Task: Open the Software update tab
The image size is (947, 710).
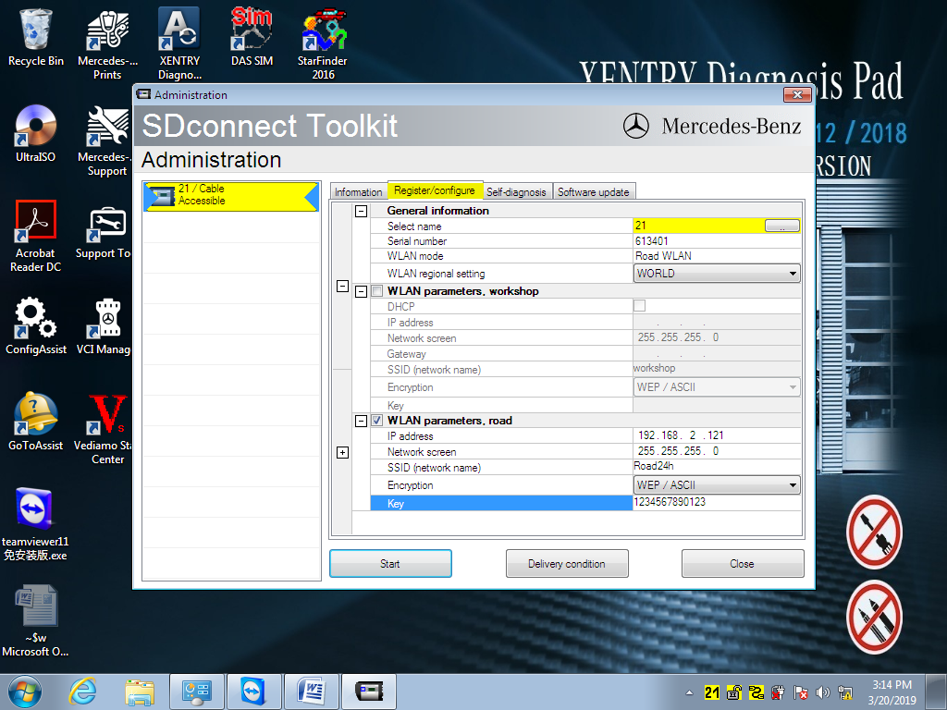Action: click(593, 192)
